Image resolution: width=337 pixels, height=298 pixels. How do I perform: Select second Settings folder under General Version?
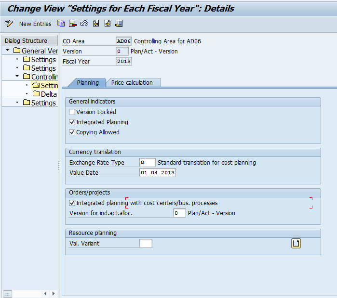(40, 68)
